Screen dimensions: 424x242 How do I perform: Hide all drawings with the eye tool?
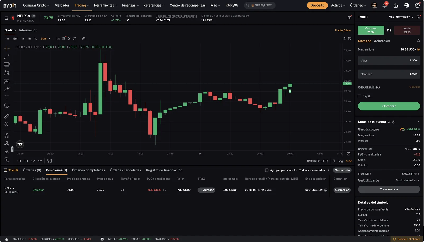pyautogui.click(x=7, y=160)
